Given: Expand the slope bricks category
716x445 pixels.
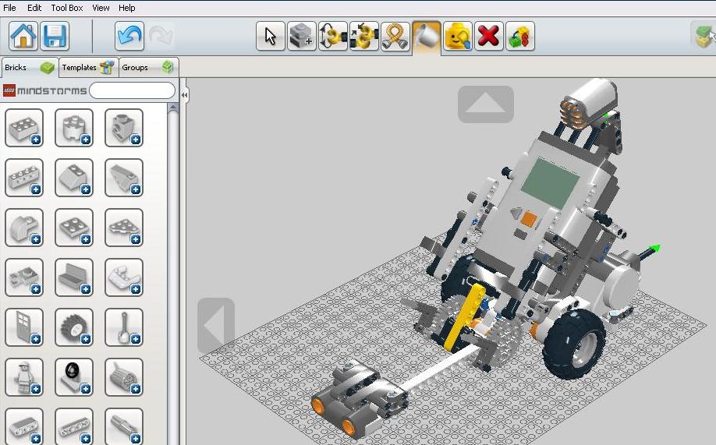Looking at the screenshot, I should (74, 178).
